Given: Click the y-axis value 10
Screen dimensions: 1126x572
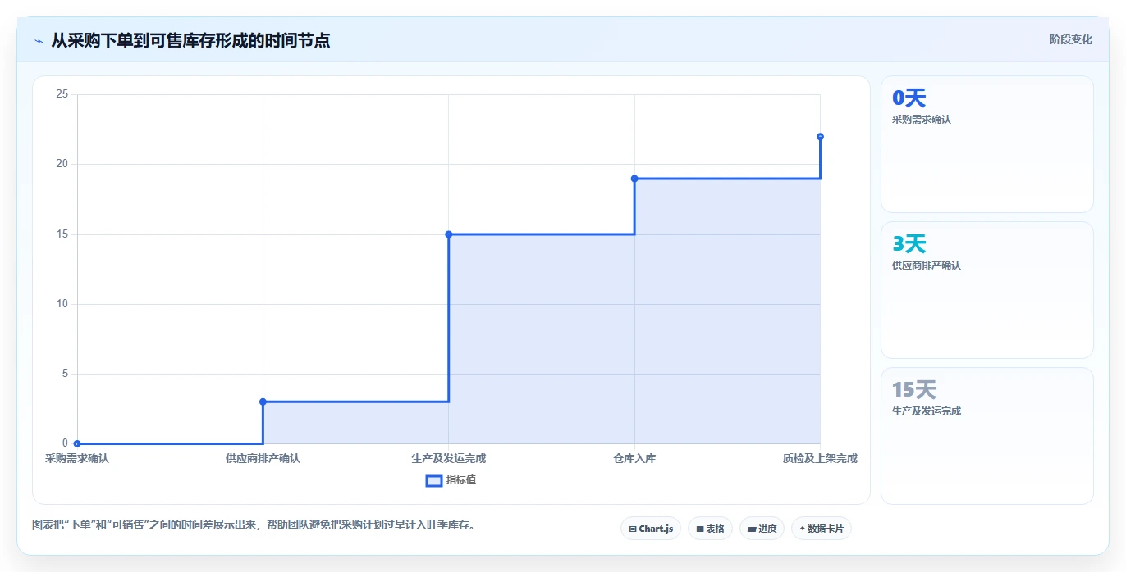Looking at the screenshot, I should (62, 304).
